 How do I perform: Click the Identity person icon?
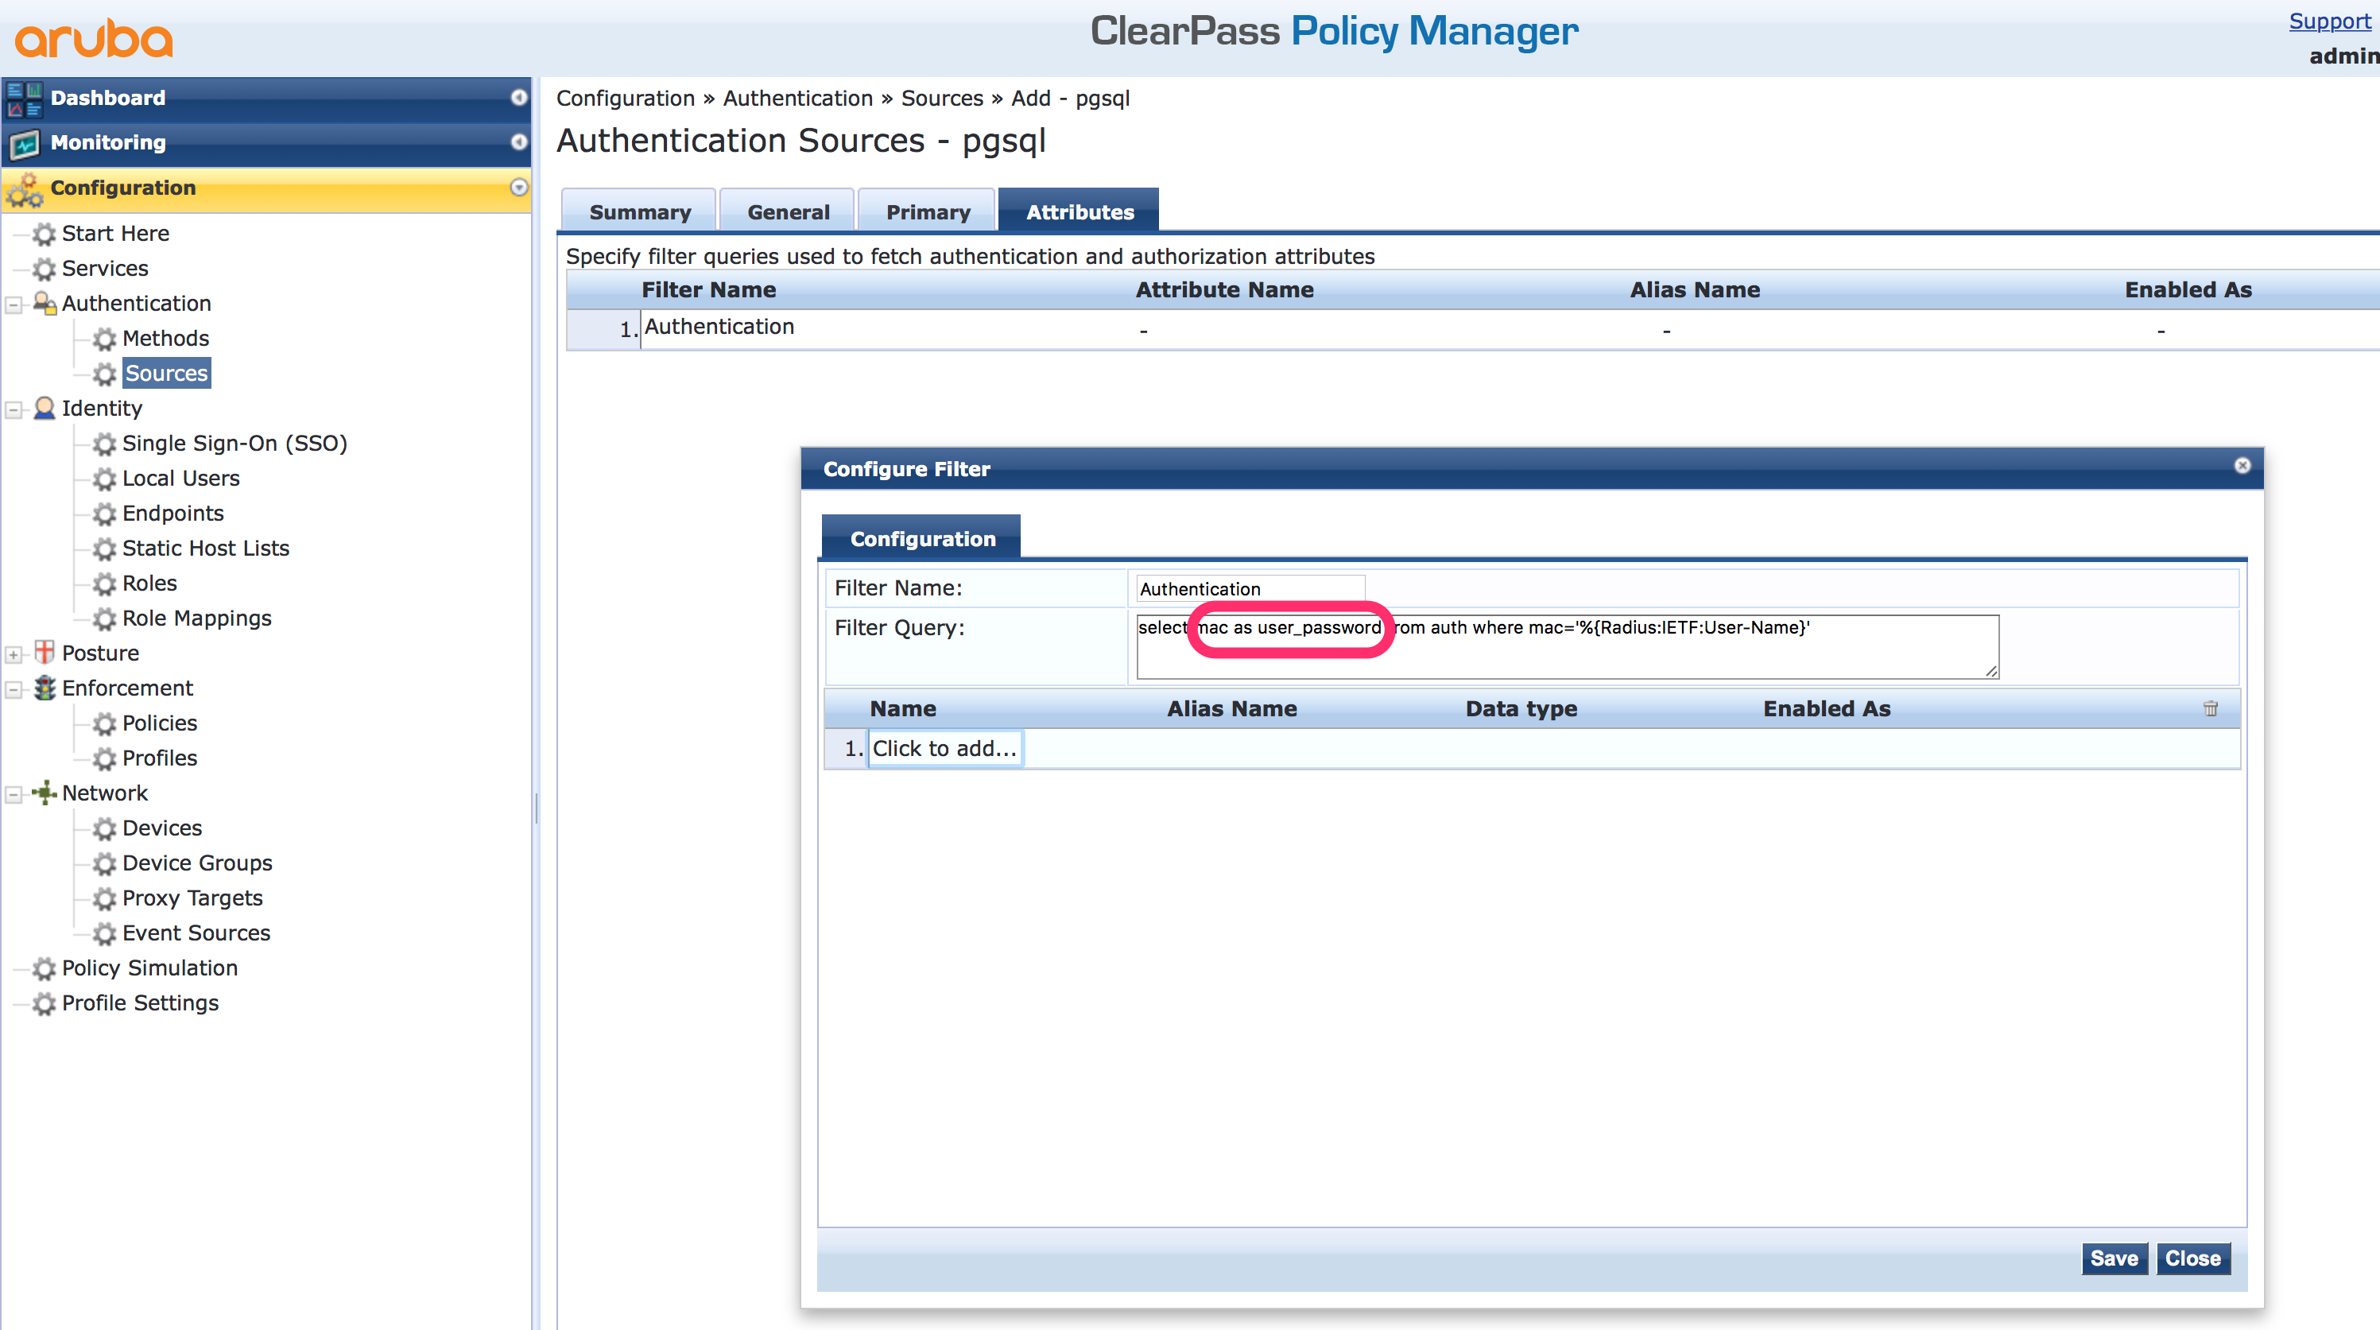coord(45,409)
